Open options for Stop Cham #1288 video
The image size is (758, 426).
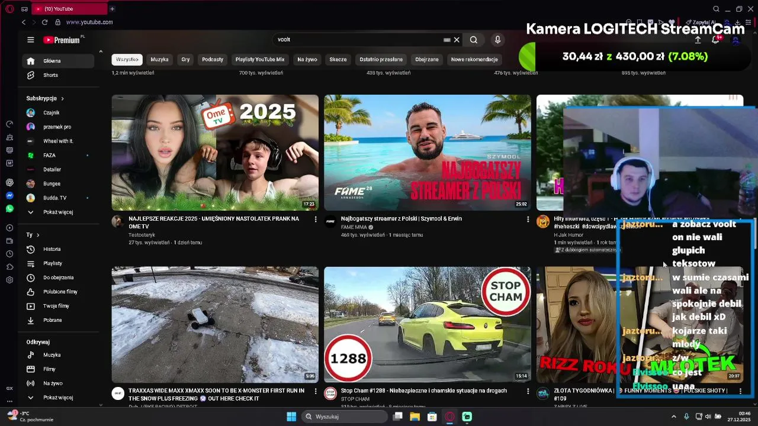tap(528, 391)
